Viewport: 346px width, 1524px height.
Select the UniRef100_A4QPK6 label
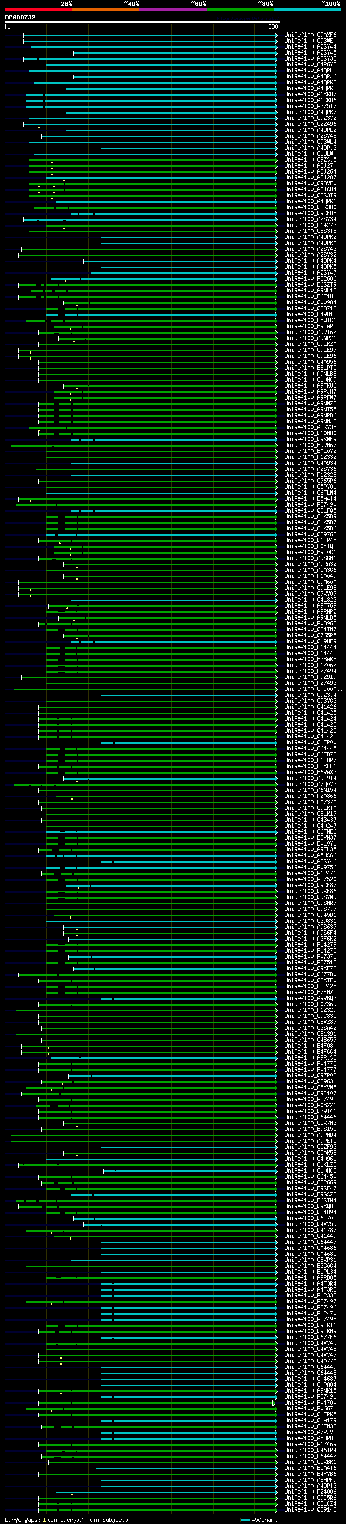coord(310,201)
